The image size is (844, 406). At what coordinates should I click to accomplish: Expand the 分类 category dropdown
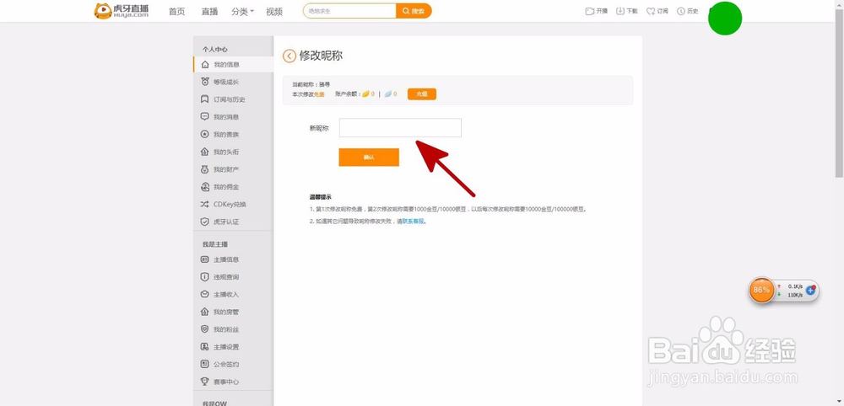(243, 11)
